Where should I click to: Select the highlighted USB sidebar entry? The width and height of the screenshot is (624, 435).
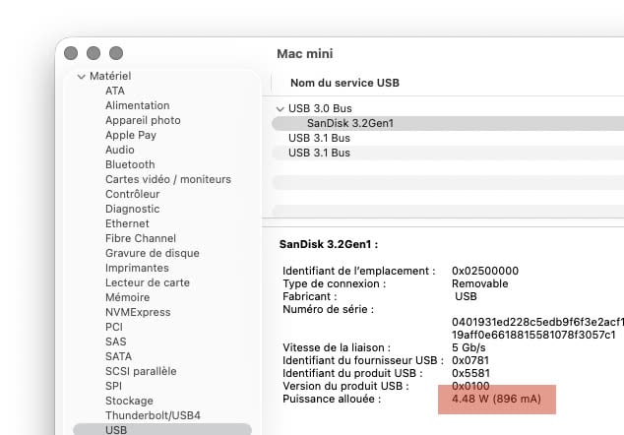[x=162, y=429]
